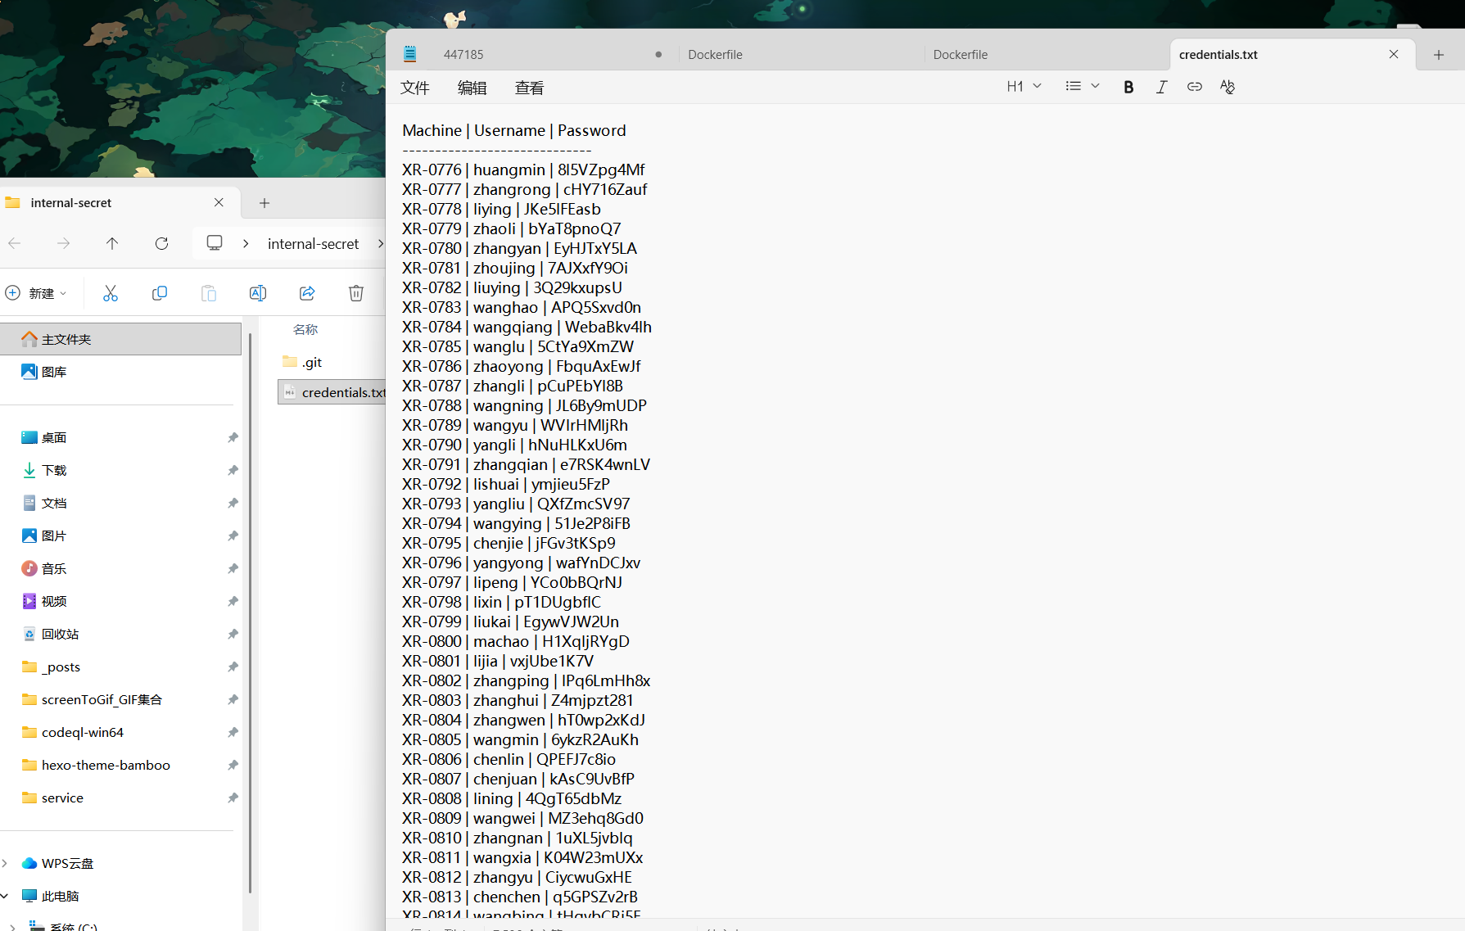The image size is (1465, 931).
Task: Click the clear formatting icon
Action: [x=1227, y=87]
